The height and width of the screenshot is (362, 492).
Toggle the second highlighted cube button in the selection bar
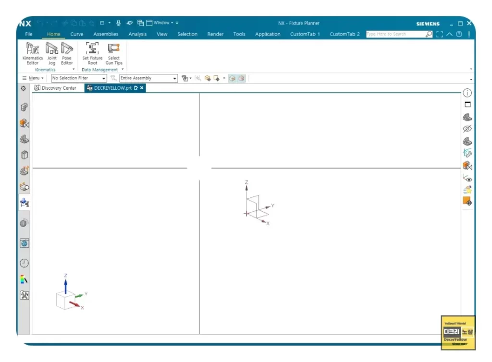[x=241, y=78]
